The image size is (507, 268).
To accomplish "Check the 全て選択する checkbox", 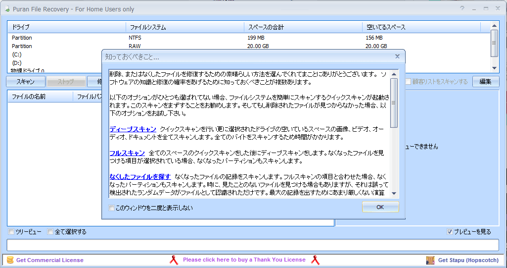I will tap(50, 232).
